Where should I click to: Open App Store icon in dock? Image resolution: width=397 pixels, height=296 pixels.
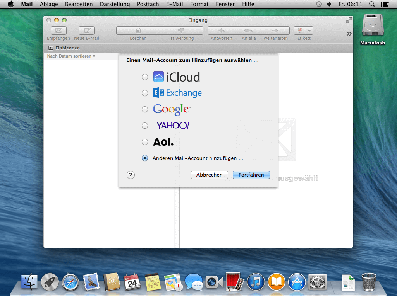pyautogui.click(x=297, y=282)
